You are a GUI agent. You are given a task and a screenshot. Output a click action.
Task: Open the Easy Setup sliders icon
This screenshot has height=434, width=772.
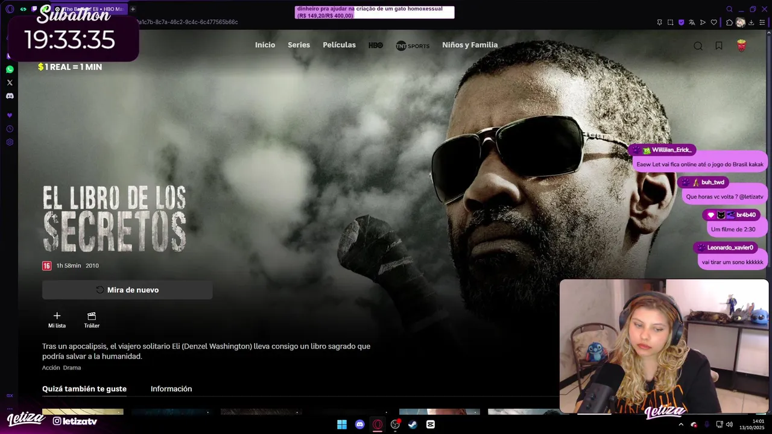point(762,22)
